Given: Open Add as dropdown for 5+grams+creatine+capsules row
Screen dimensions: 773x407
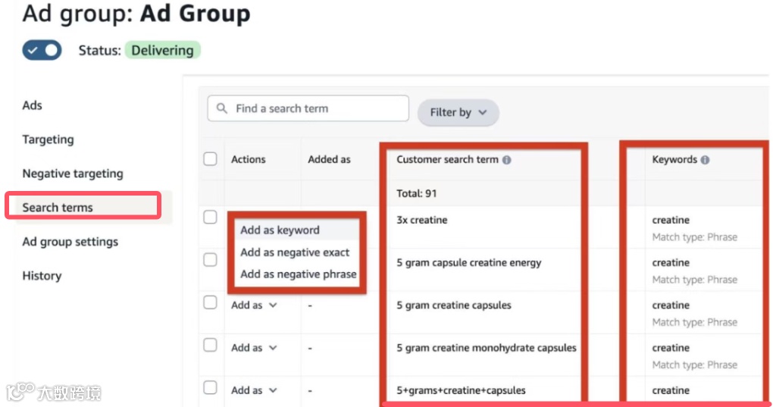Looking at the screenshot, I should (255, 390).
